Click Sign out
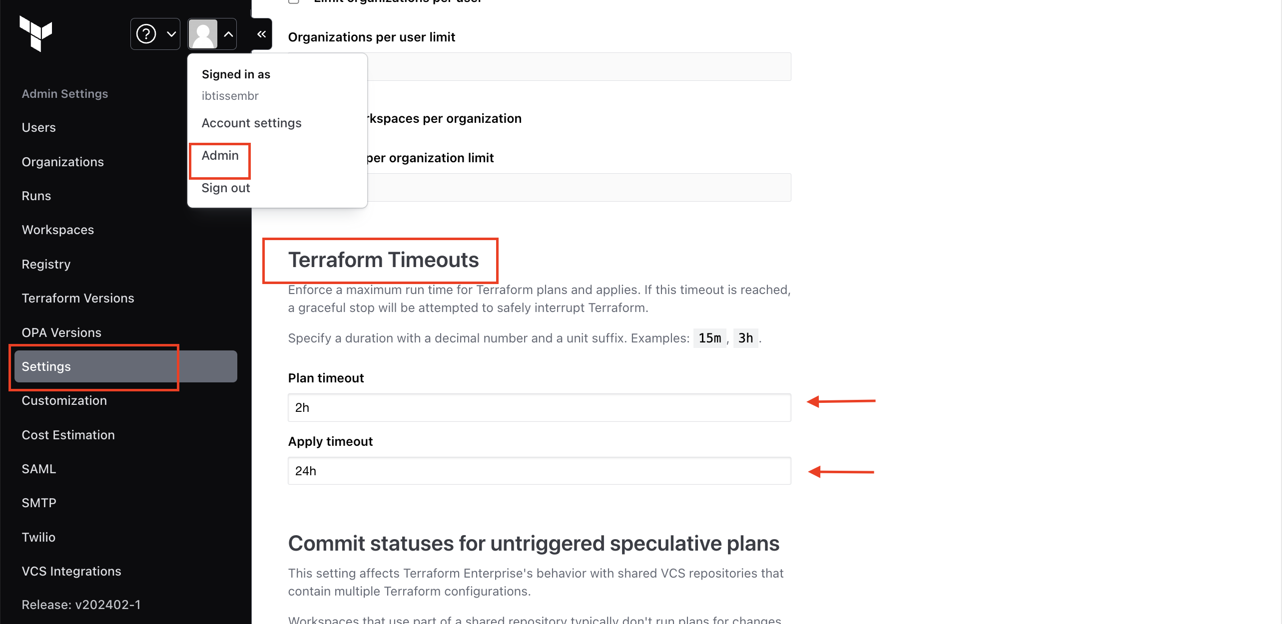 (x=225, y=188)
